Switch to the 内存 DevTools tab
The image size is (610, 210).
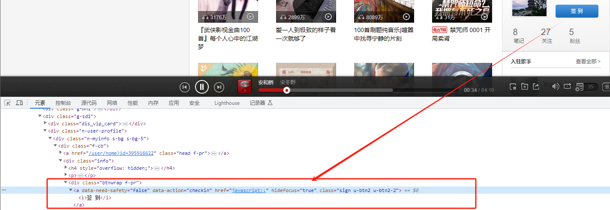coord(153,103)
